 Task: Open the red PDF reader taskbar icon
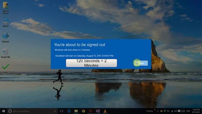pos(91,111)
